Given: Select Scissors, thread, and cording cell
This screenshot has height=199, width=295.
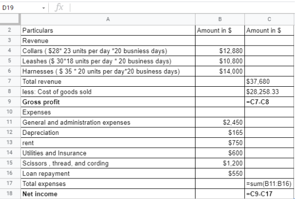Looking at the screenshot, I should pos(108,163).
